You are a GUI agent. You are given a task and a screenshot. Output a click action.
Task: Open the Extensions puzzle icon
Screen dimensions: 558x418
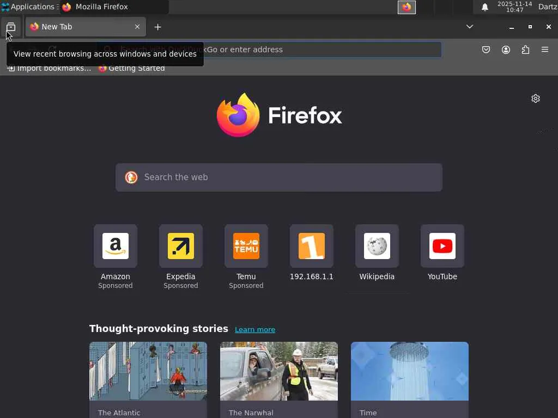pyautogui.click(x=525, y=50)
